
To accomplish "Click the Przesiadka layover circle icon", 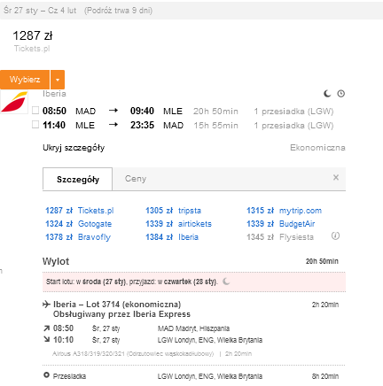I will pyautogui.click(x=46, y=375).
